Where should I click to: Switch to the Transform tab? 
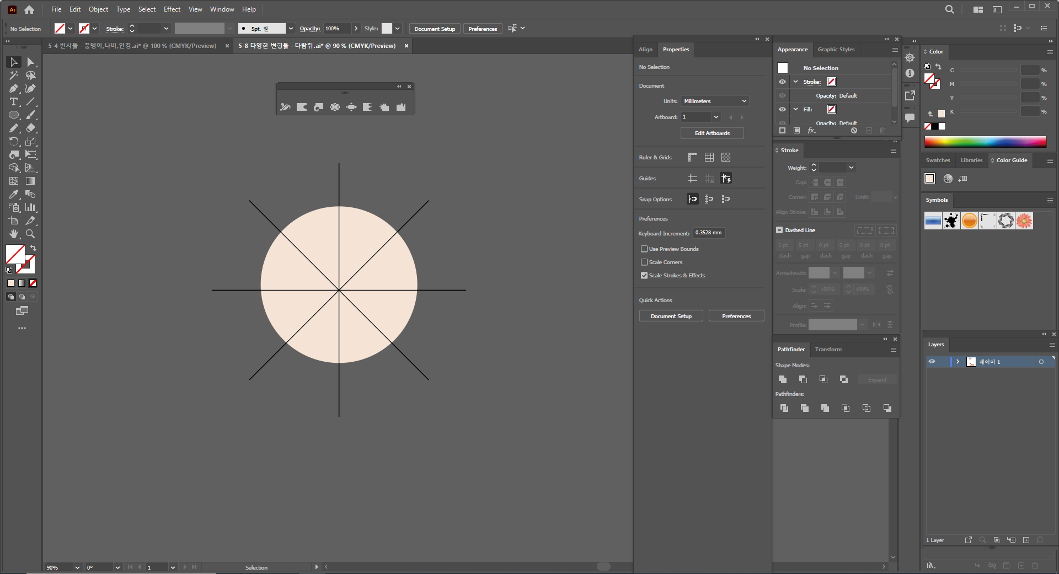pyautogui.click(x=828, y=350)
